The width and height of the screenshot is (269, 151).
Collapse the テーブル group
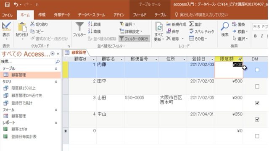click(x=56, y=68)
